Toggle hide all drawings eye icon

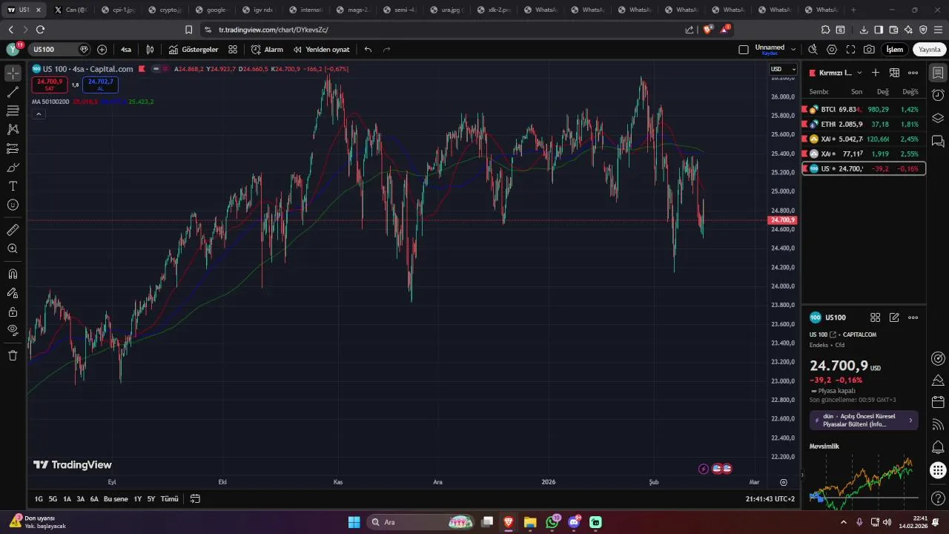click(13, 330)
